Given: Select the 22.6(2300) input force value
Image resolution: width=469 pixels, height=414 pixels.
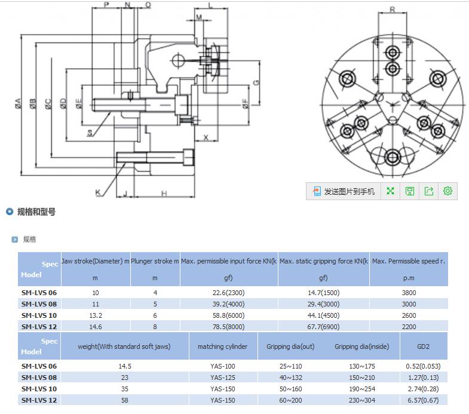Looking at the screenshot, I should (228, 293).
